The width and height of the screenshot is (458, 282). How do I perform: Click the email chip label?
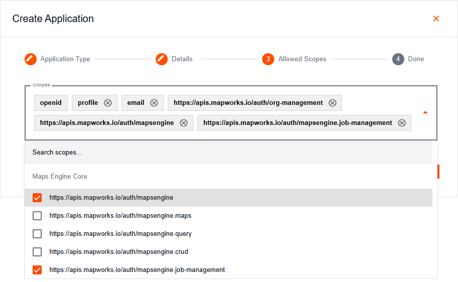tap(136, 103)
